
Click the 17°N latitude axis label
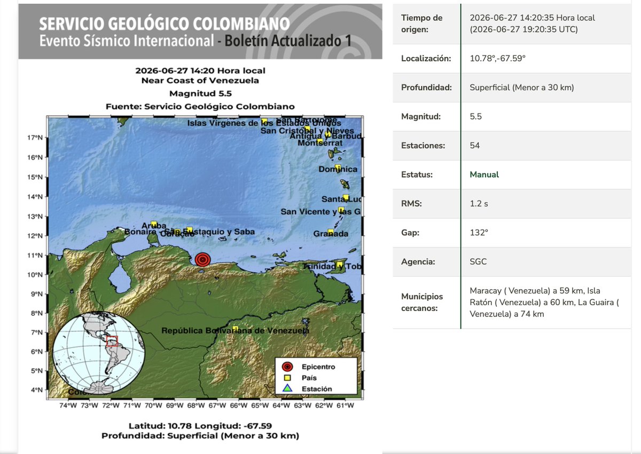pyautogui.click(x=35, y=138)
